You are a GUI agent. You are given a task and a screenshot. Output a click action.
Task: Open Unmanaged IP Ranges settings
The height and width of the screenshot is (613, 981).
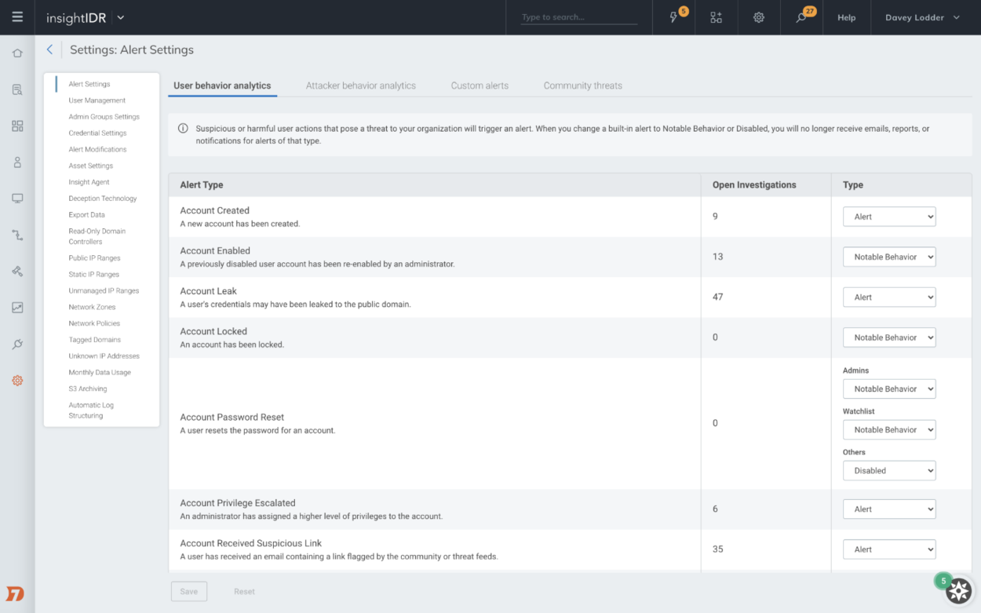click(x=104, y=291)
